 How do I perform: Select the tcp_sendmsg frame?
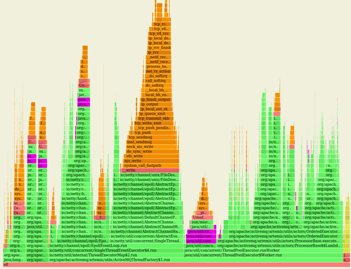coord(152,137)
